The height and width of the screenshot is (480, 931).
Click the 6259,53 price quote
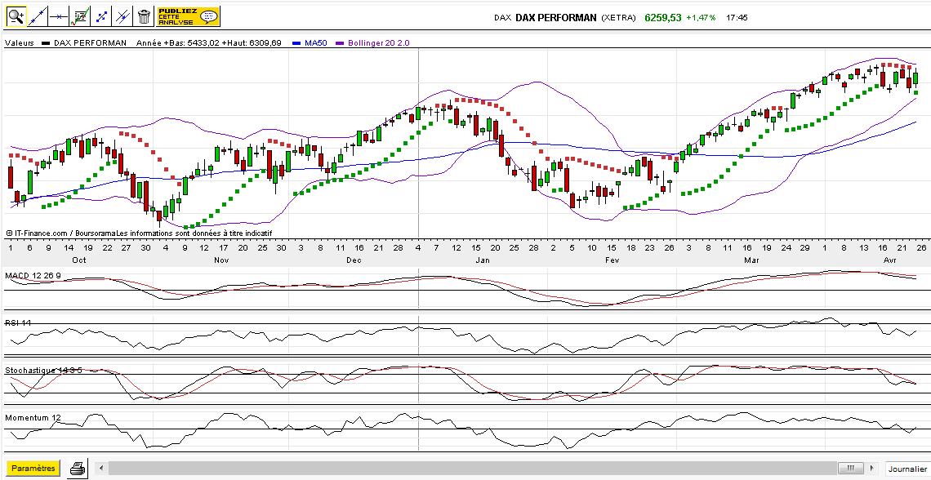(663, 18)
